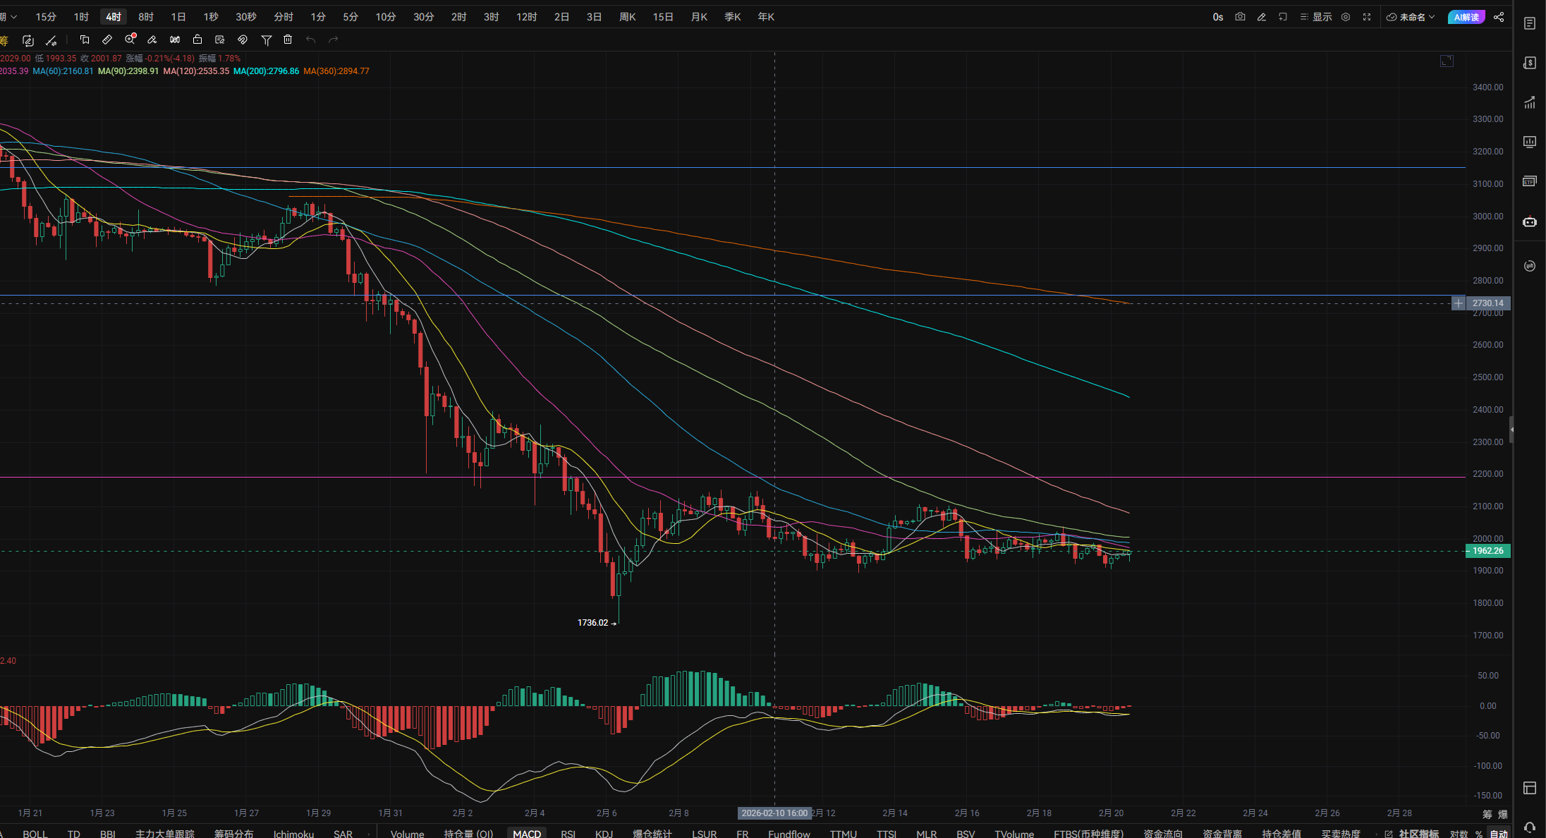Image resolution: width=1546 pixels, height=838 pixels.
Task: Open the 显示 display options menu
Action: (1316, 17)
